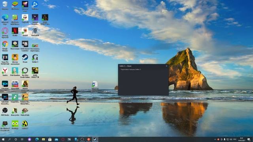Close the Gothic 3 Steam dialog
Viewport: 253px width, 142px height.
pos(166,66)
